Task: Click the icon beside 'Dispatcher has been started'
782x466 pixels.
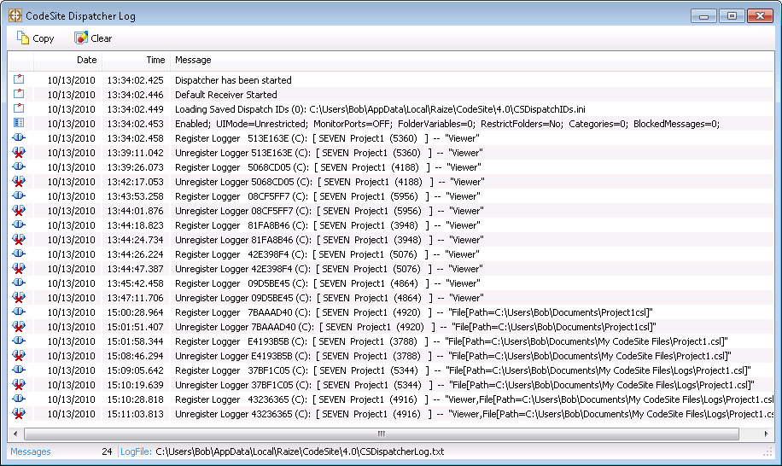Action: (19, 79)
